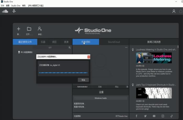Open the Instagram icon in the news footer
Screen dimensions: 183x120
pyautogui.click(x=163, y=116)
